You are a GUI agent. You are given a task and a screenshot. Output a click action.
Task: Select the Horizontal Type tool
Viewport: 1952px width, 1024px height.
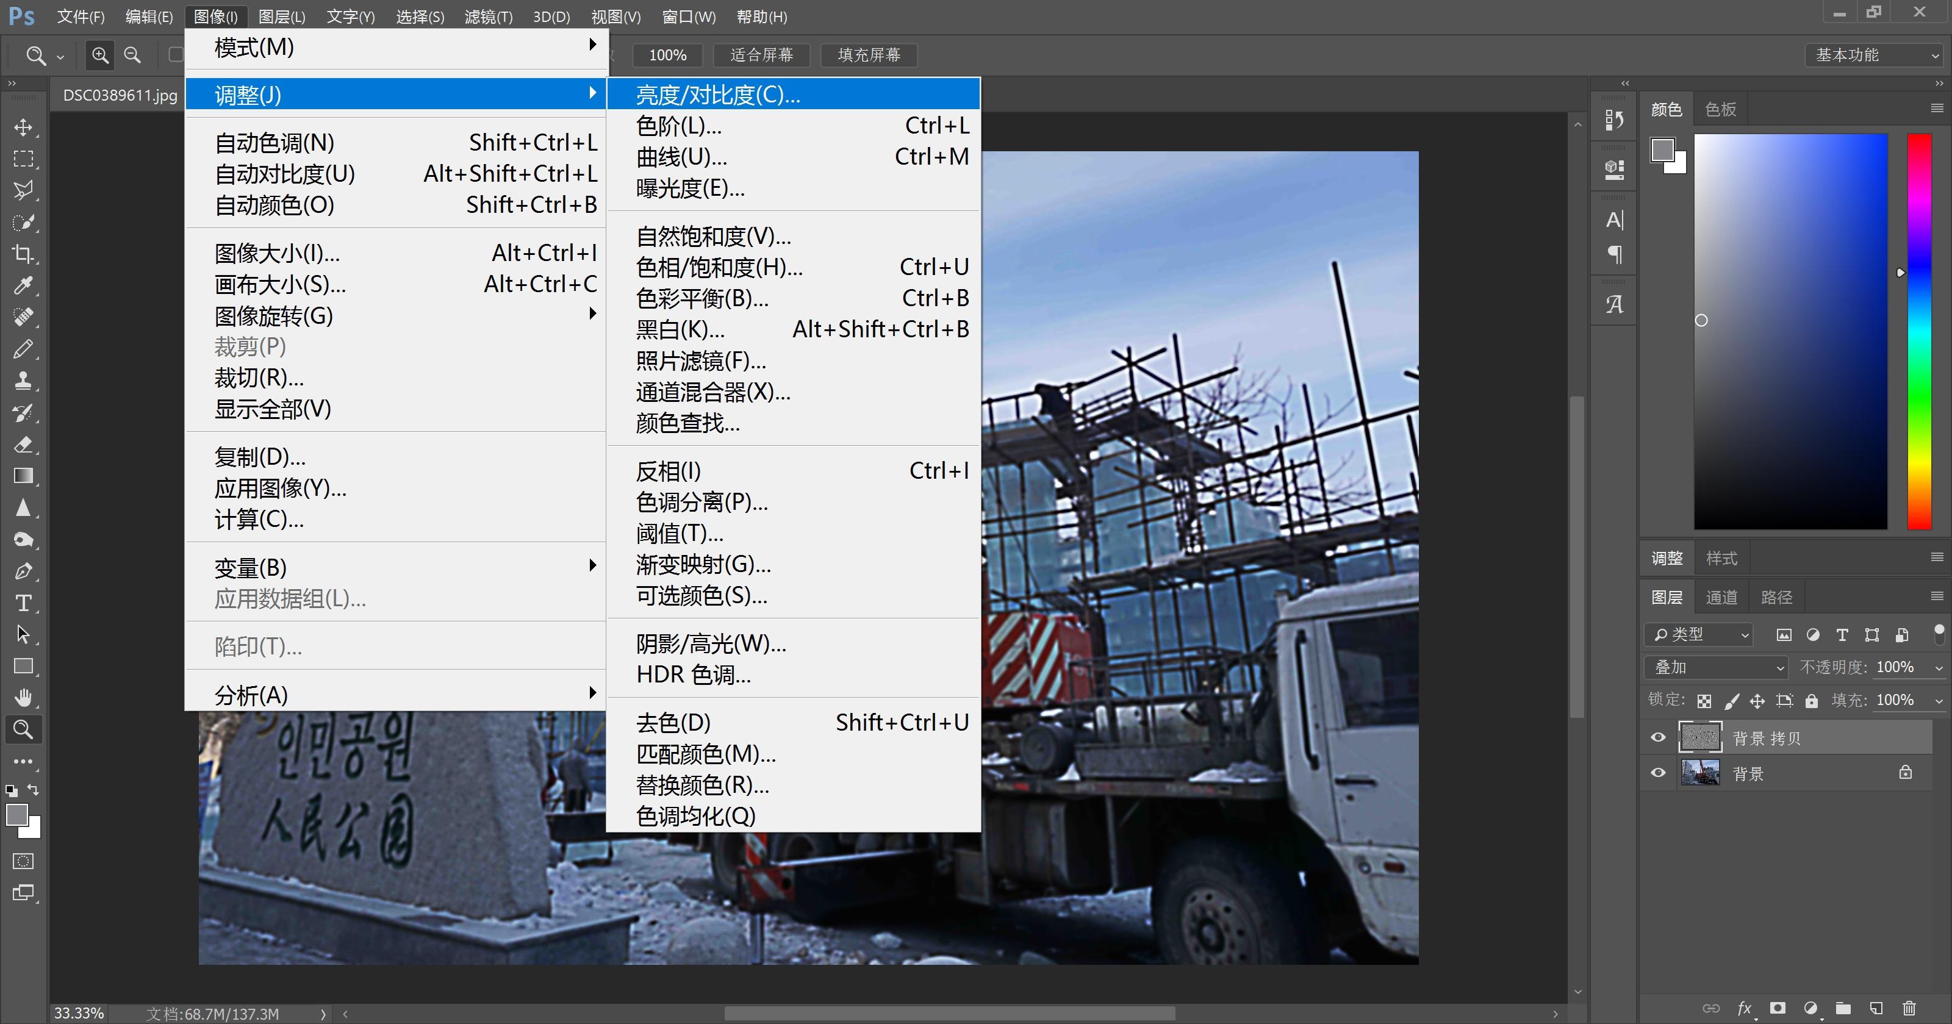[x=23, y=603]
